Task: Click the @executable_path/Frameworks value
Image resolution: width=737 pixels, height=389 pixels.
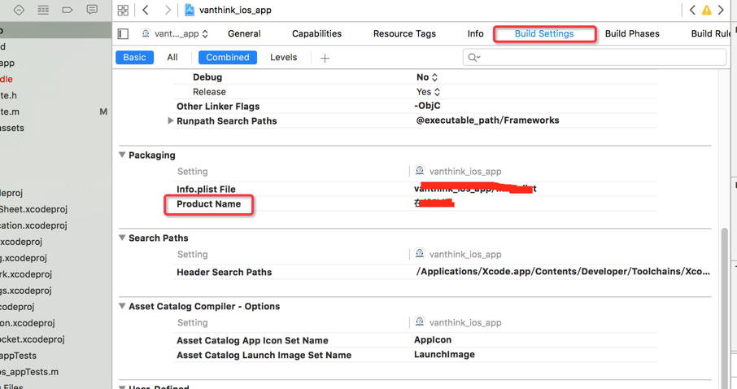Action: coord(487,120)
